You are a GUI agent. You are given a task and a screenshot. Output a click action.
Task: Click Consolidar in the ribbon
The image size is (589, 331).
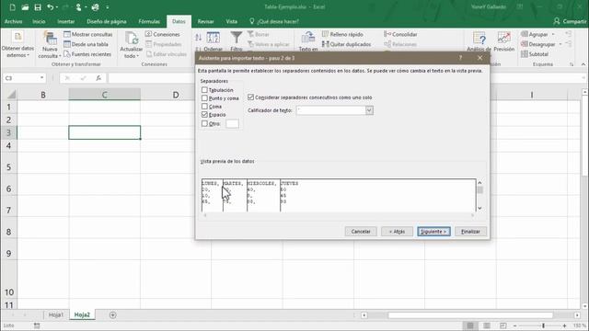click(x=400, y=34)
